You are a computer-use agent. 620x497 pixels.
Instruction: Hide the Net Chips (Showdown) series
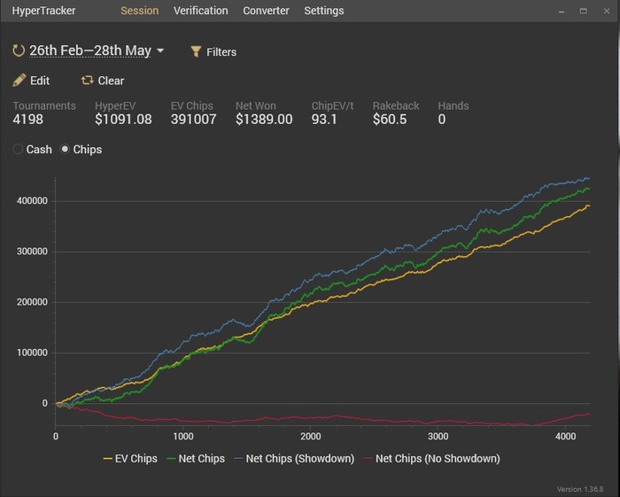[292, 458]
